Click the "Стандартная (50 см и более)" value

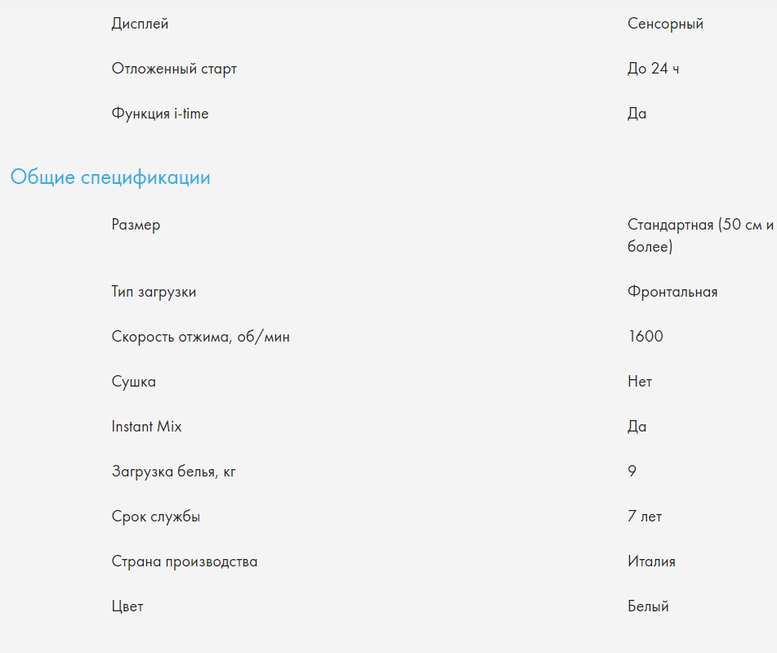[x=699, y=235]
